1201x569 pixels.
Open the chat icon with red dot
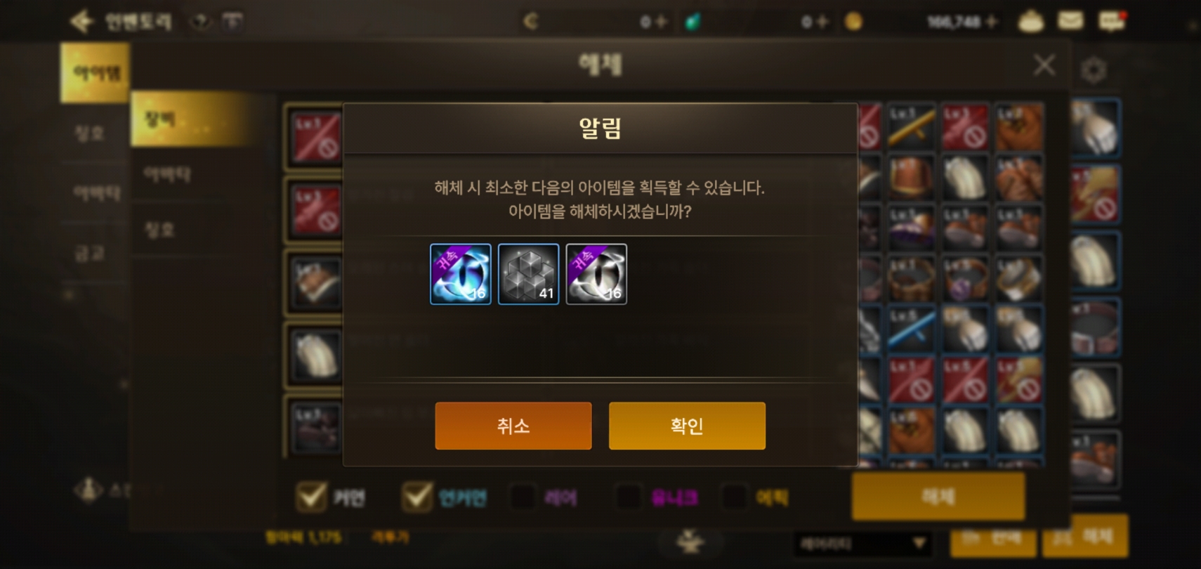[x=1112, y=21]
